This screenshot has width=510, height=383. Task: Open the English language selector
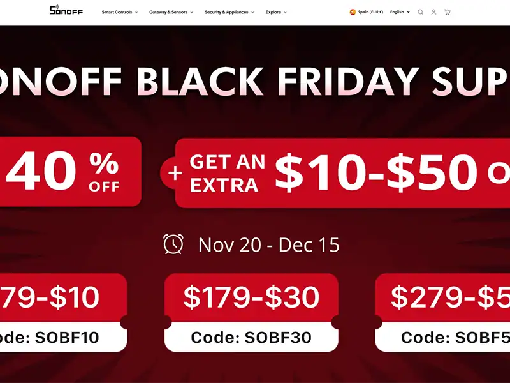tap(400, 12)
